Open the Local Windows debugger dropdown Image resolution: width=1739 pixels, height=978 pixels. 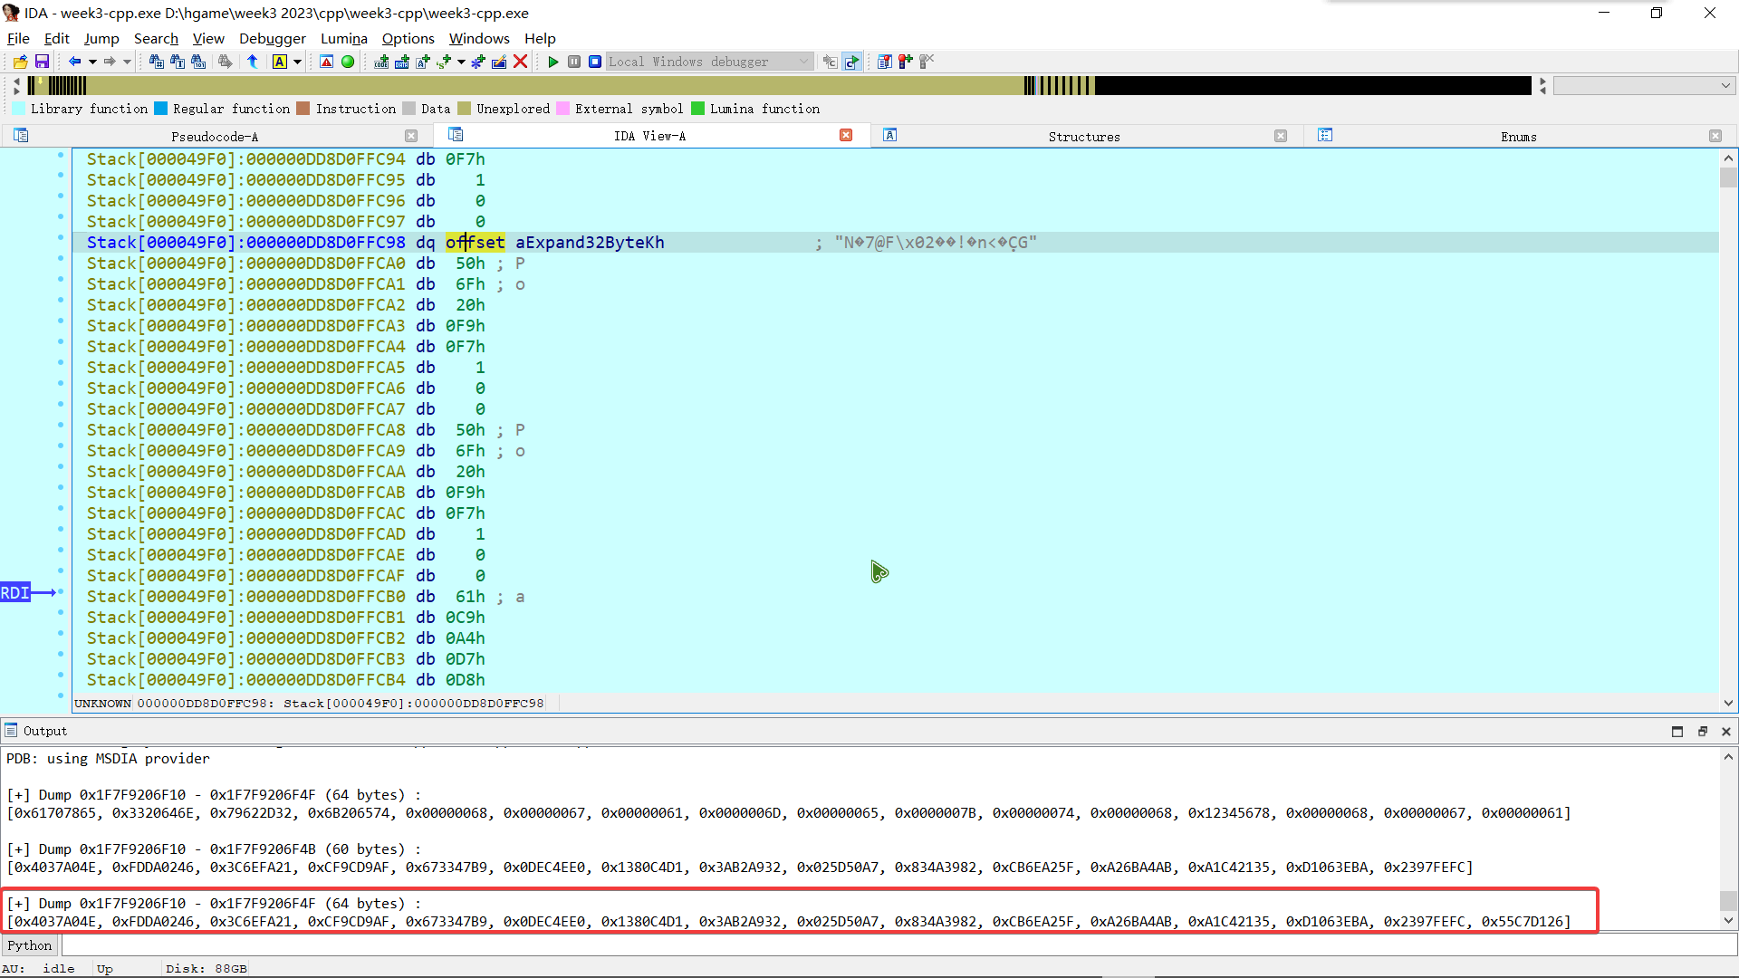(709, 62)
